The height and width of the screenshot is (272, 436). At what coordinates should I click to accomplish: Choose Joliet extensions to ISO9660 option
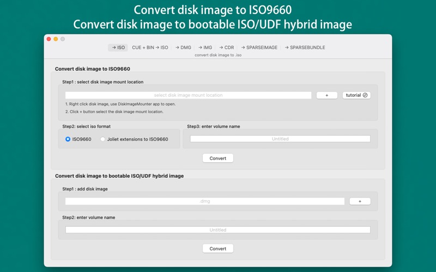[102, 139]
